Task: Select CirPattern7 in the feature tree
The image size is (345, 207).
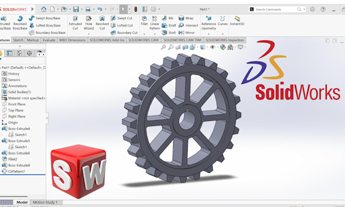Action: tap(13, 172)
